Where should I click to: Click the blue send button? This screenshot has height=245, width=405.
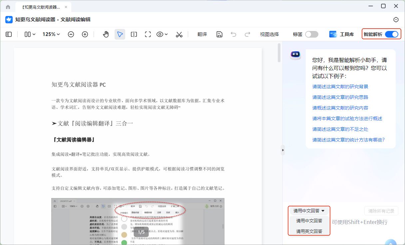[x=391, y=242]
